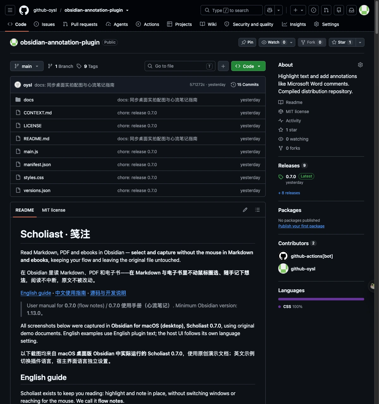This screenshot has height=404, width=379.
Task: Open the docs folder
Action: [x=29, y=100]
